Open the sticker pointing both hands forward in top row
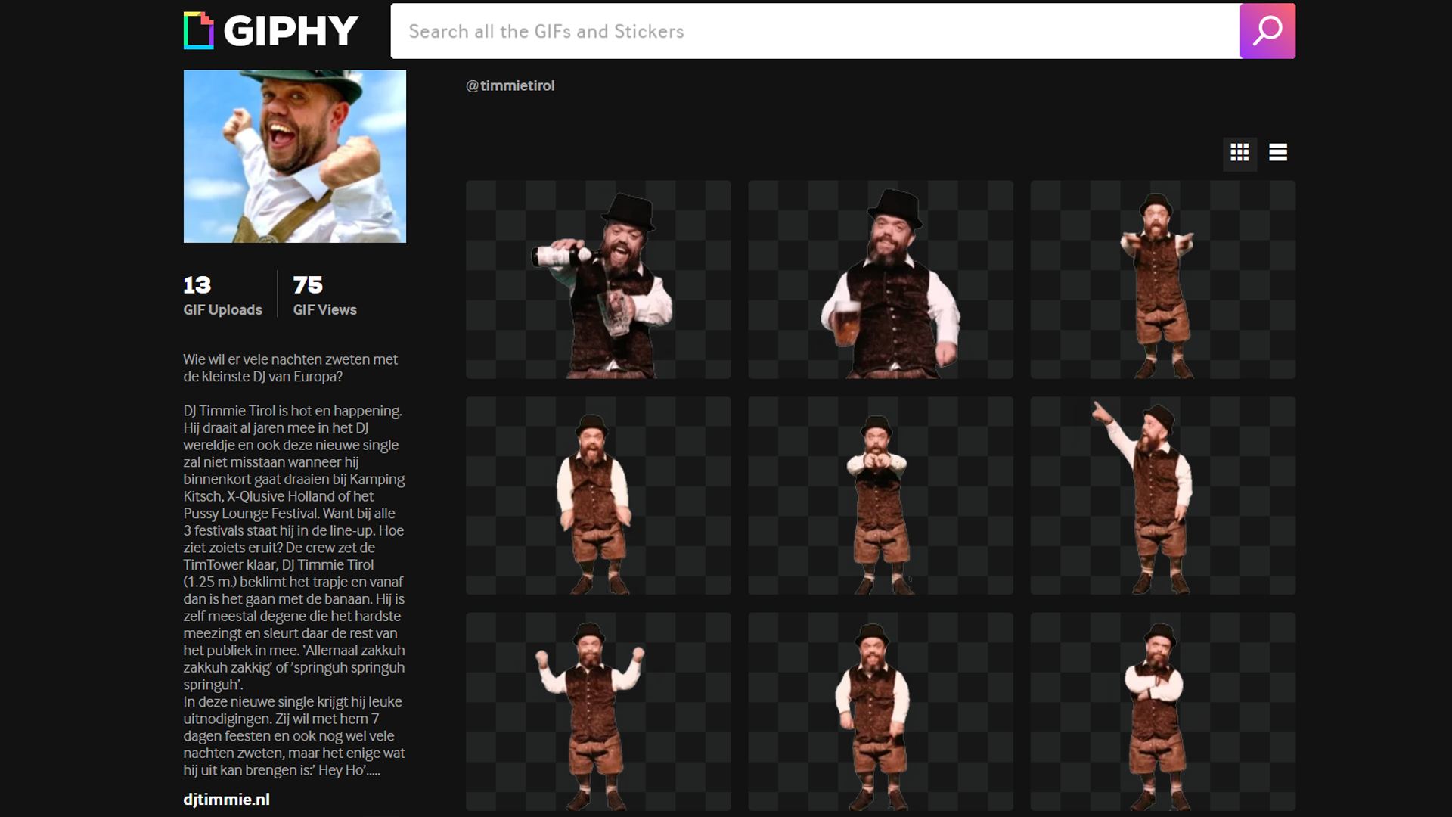Screen dimensions: 1452x817 1162,279
